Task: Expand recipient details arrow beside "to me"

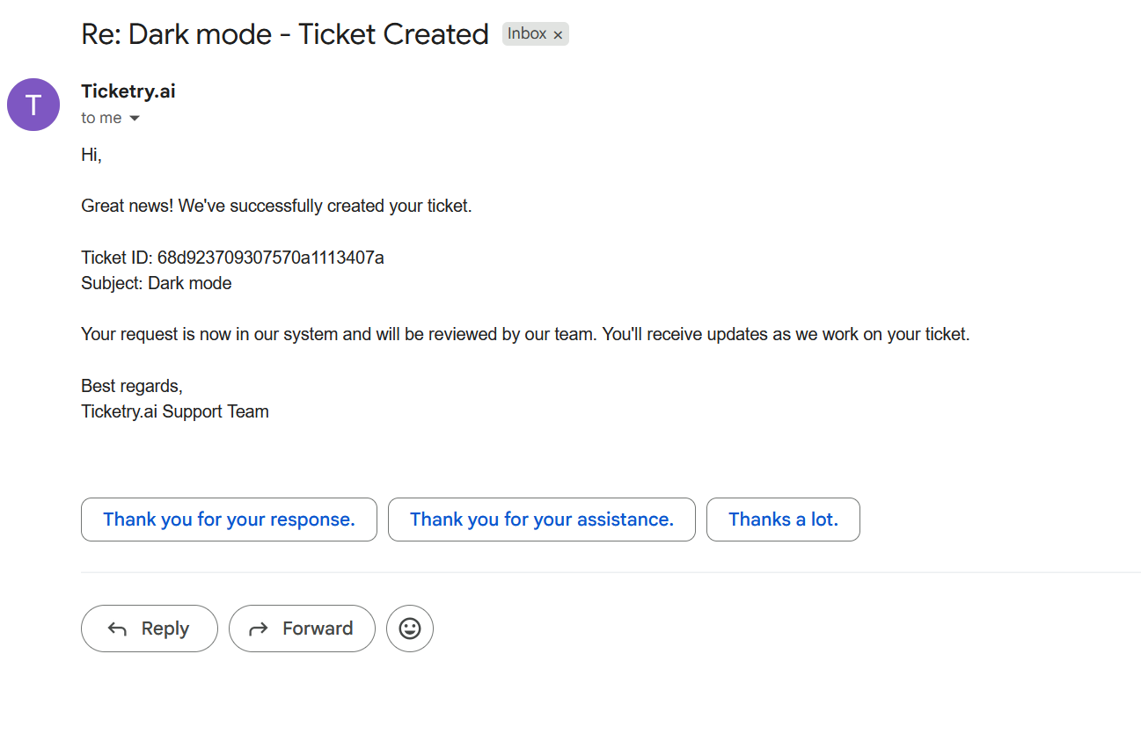Action: point(135,119)
